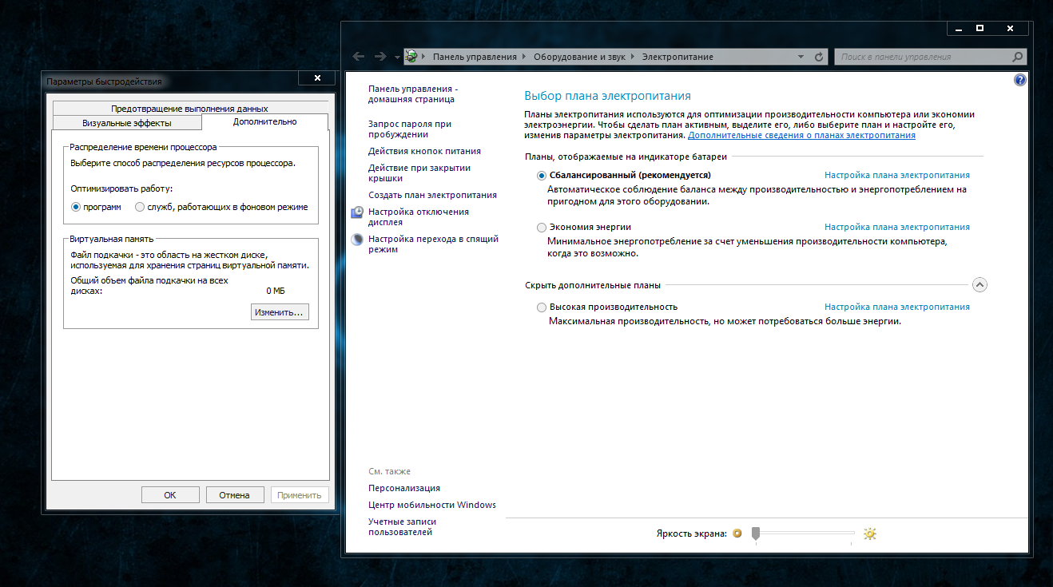Click Изменить virtual memory button
The image size is (1053, 587).
(279, 312)
